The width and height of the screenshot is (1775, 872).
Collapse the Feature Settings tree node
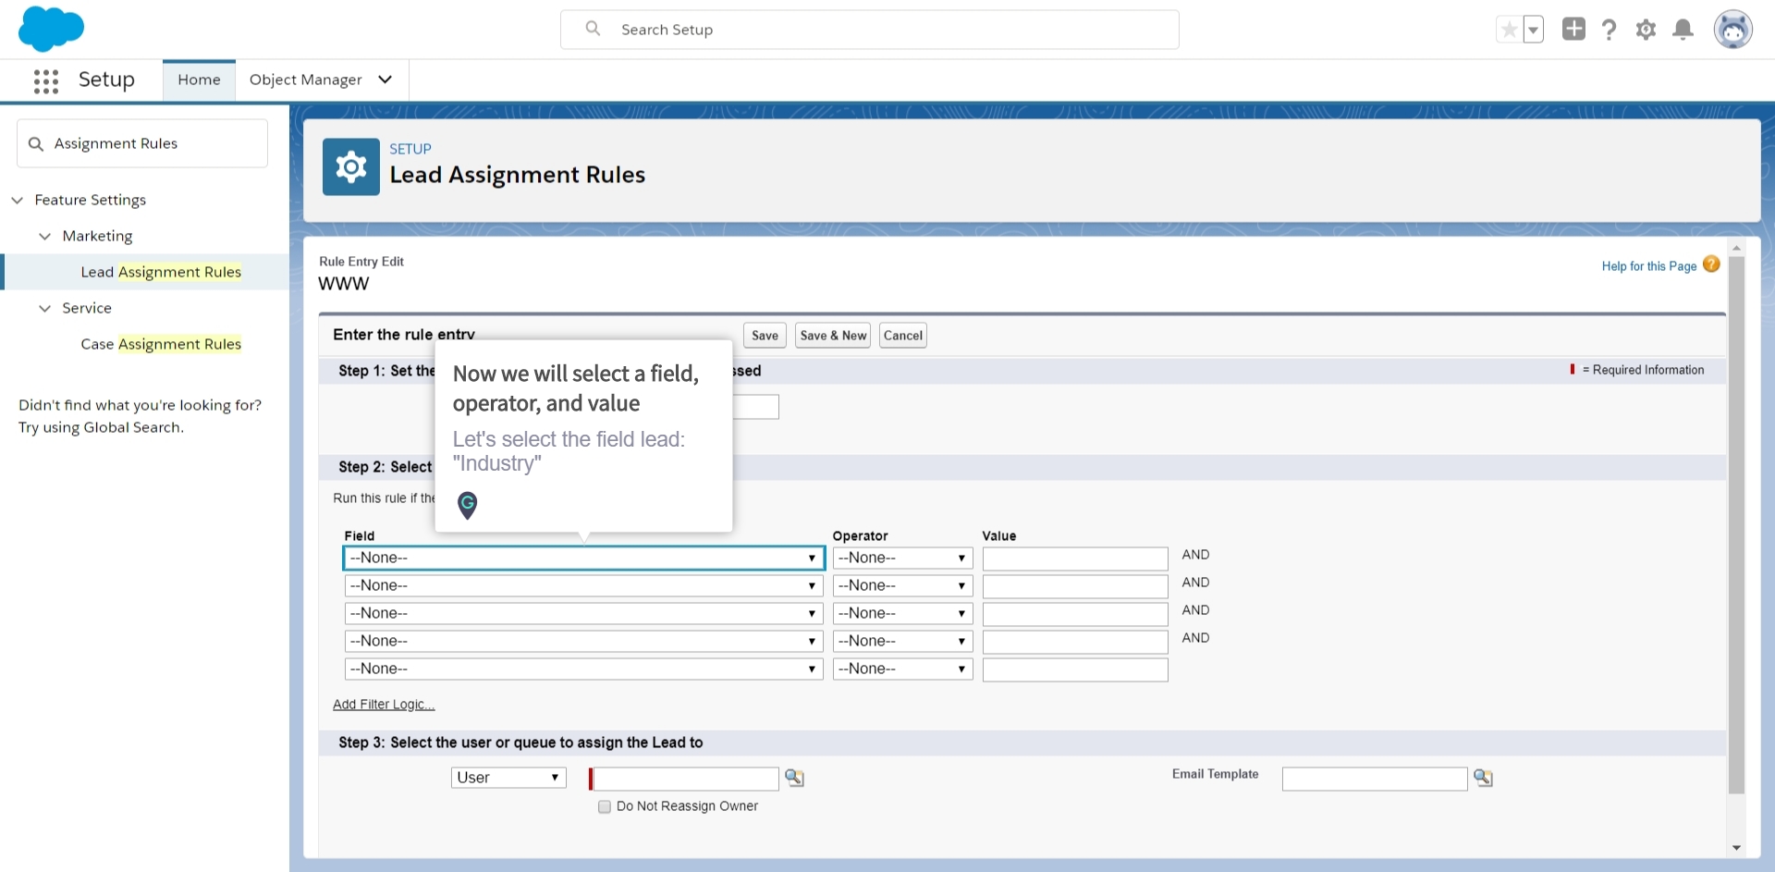pos(17,200)
